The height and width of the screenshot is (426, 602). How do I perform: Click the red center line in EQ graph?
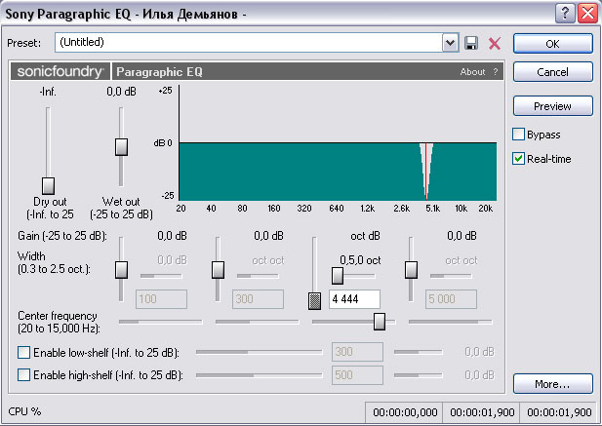[425, 172]
